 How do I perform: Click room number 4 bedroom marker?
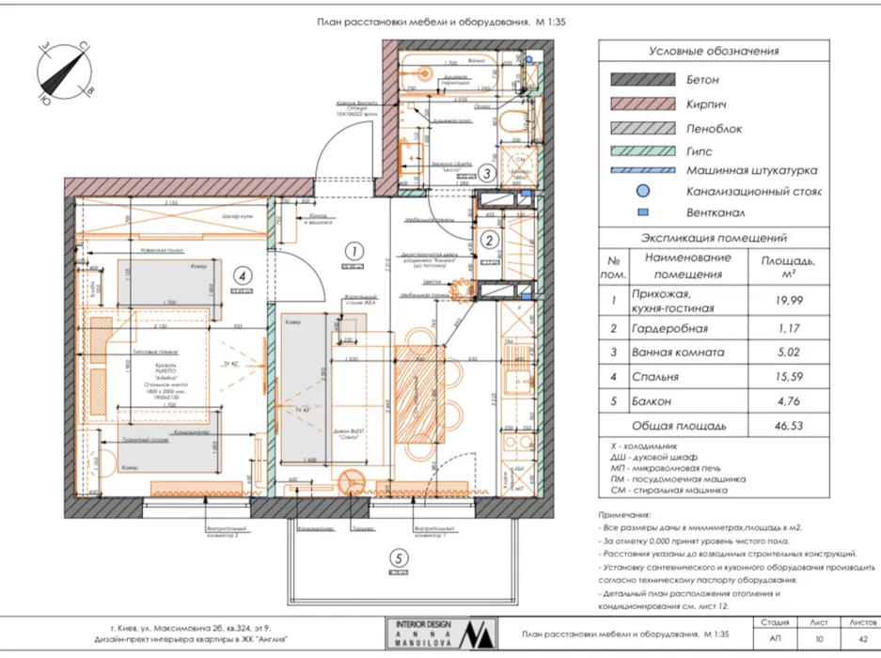[243, 276]
